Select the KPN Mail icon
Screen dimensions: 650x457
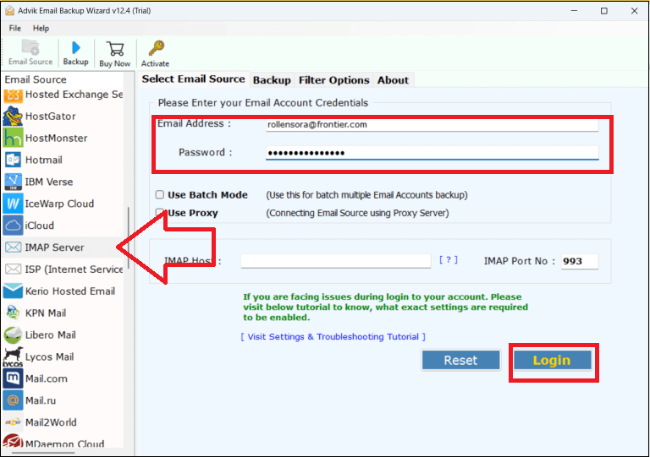click(x=13, y=313)
